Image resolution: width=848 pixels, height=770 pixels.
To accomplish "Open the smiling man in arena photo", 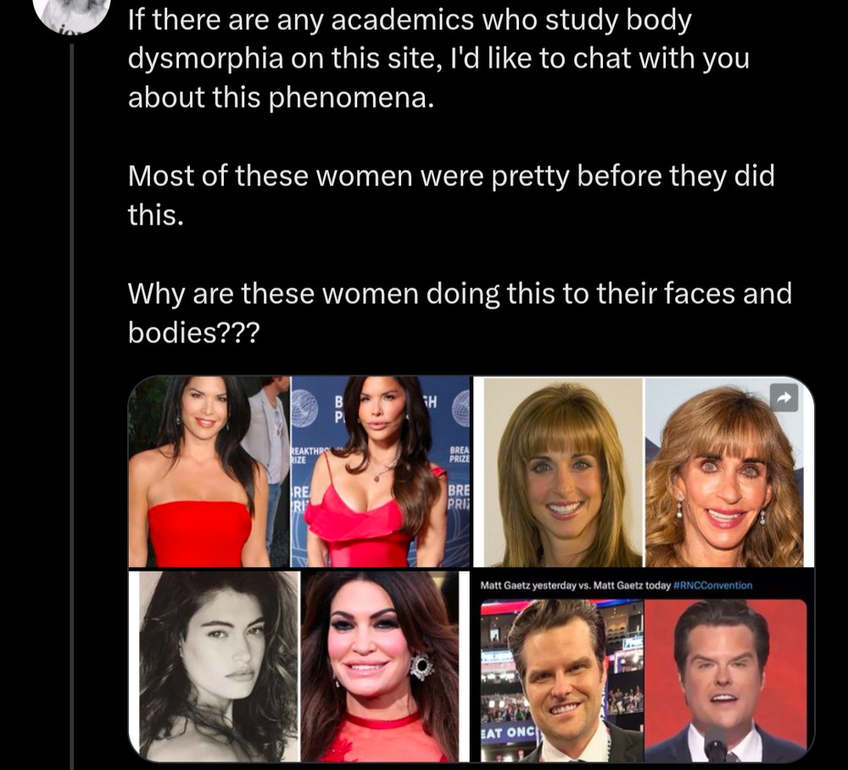I will coord(562,680).
